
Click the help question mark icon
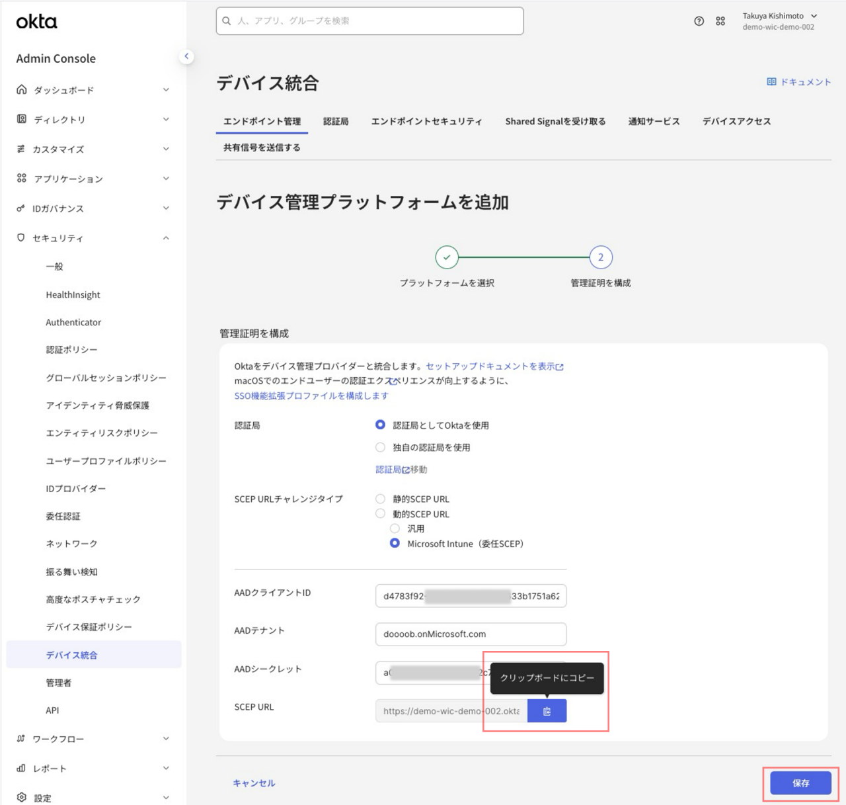click(699, 21)
